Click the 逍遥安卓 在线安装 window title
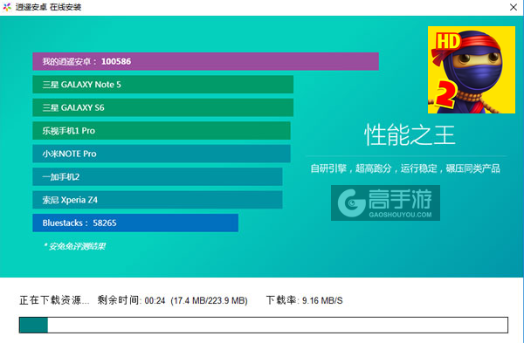This screenshot has height=343, width=524. pos(48,7)
